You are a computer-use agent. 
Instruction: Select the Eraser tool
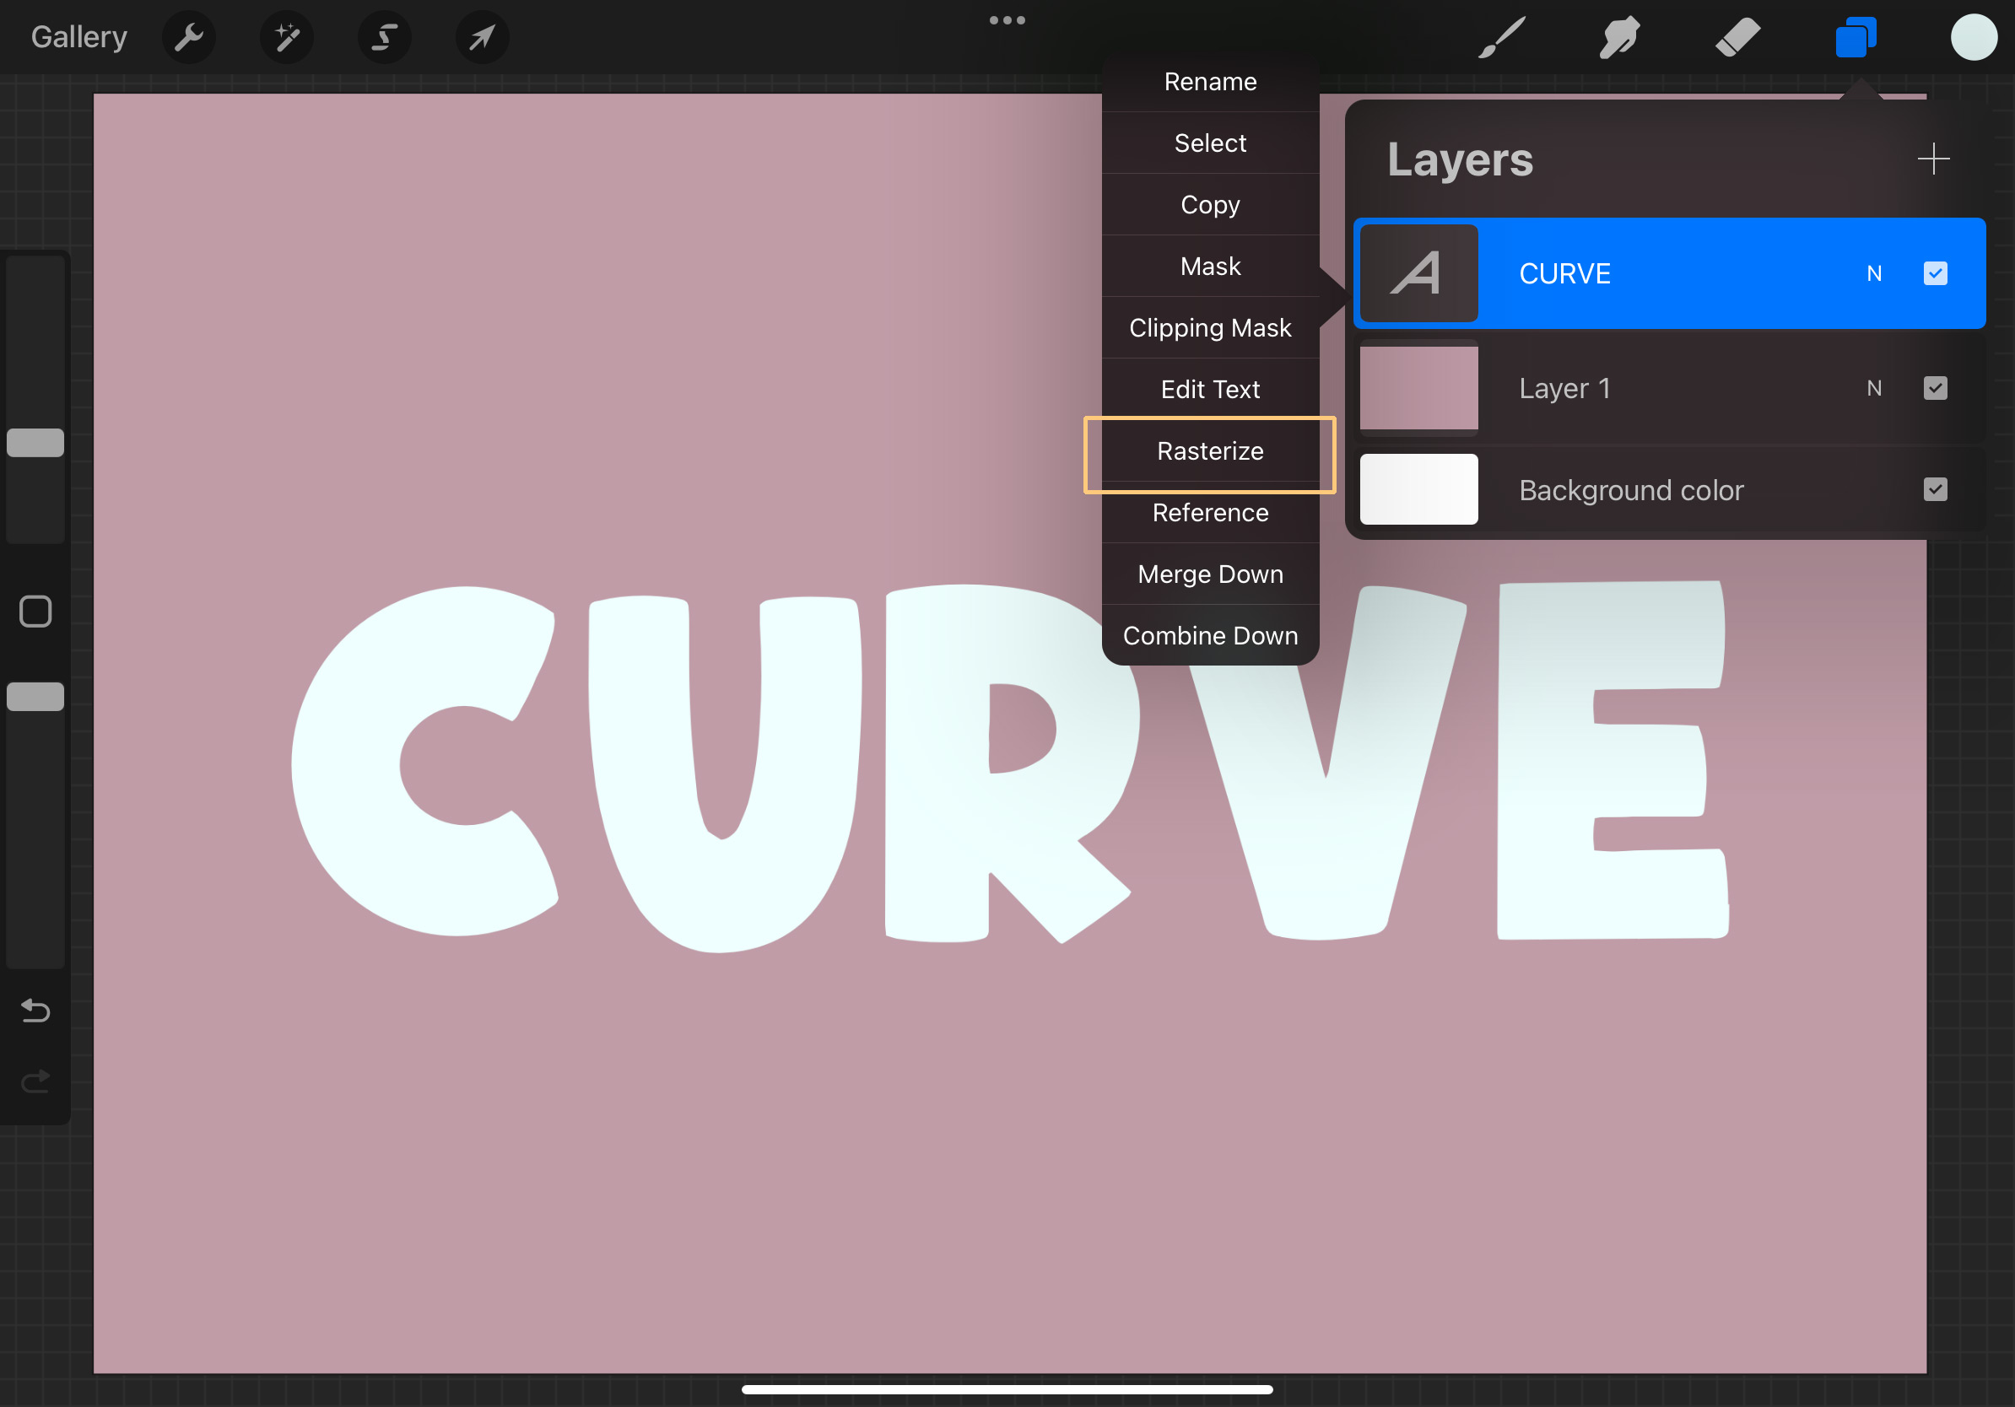coord(1737,38)
